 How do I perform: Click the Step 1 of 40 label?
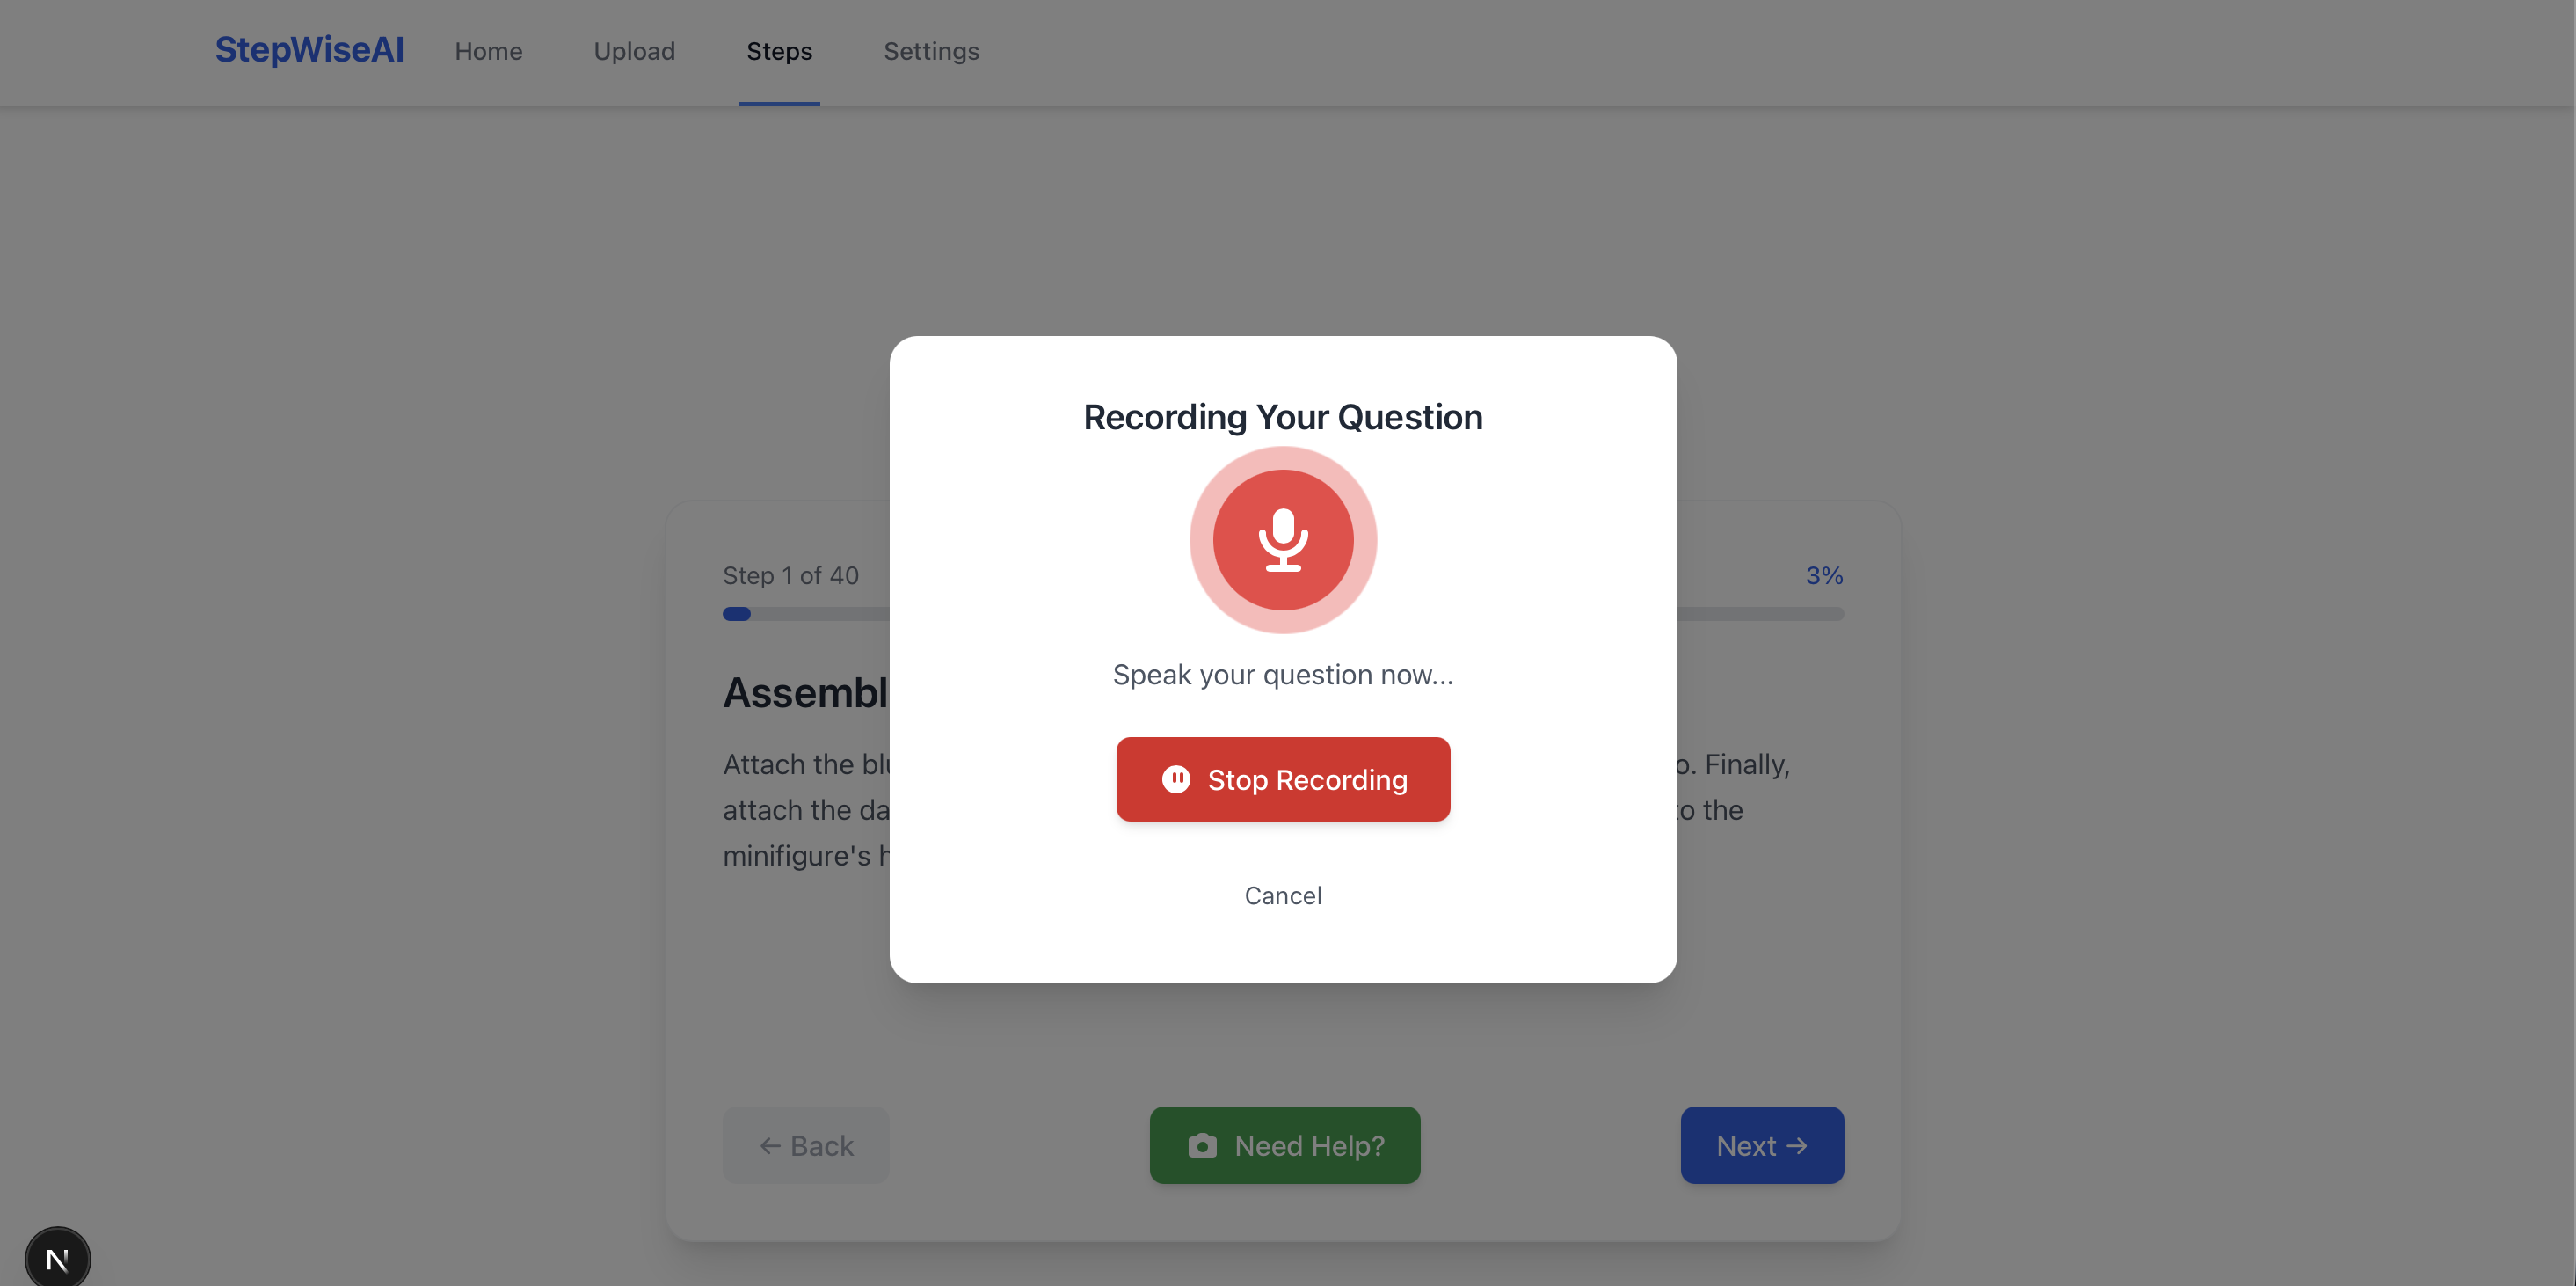(790, 575)
